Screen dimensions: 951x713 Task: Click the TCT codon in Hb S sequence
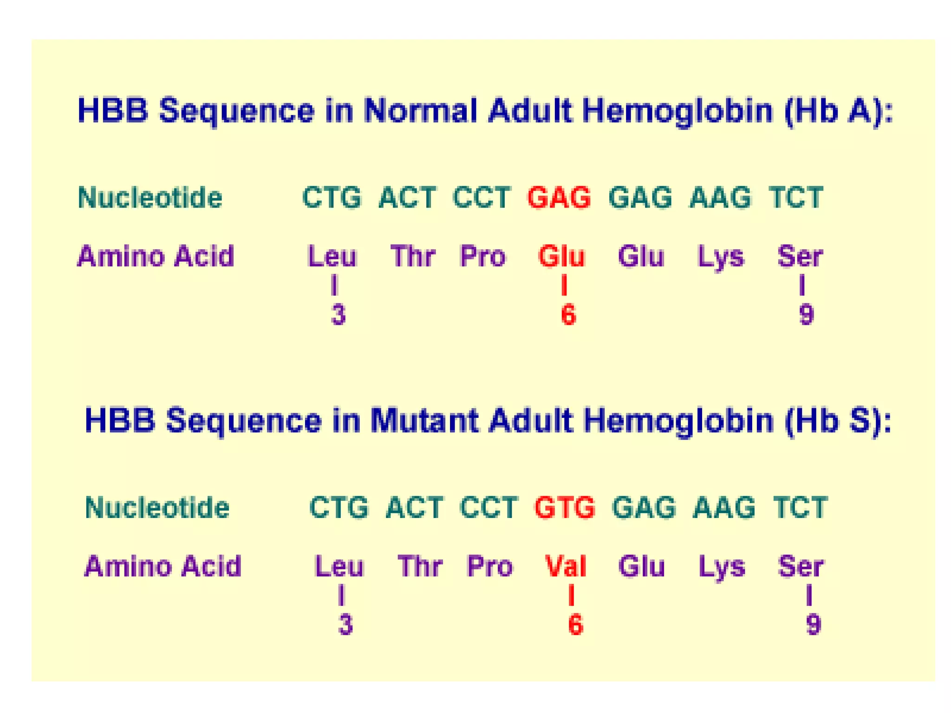800,507
